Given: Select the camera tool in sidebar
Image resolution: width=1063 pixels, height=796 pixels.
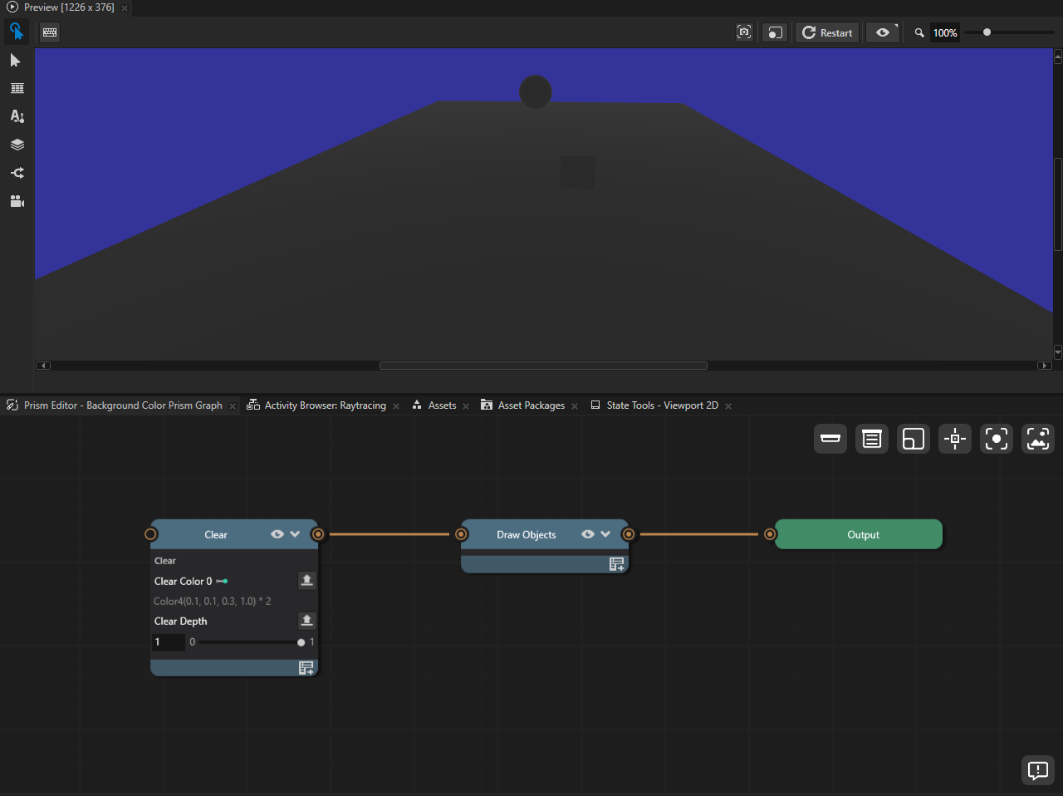Looking at the screenshot, I should pos(17,201).
